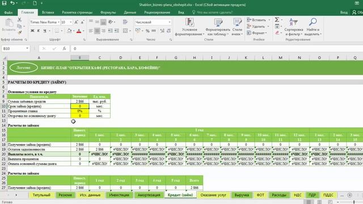Click the Логотип oval placeholder

pos(24,68)
